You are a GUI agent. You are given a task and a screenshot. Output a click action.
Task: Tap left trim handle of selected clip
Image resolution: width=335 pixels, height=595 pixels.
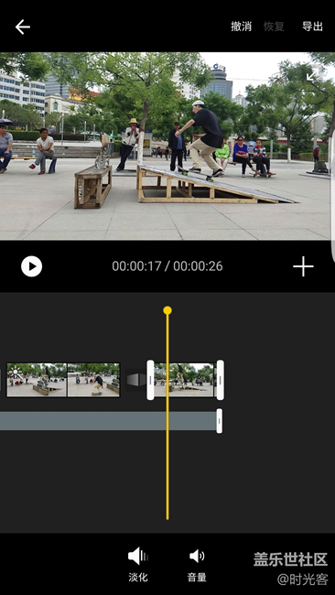pyautogui.click(x=150, y=380)
